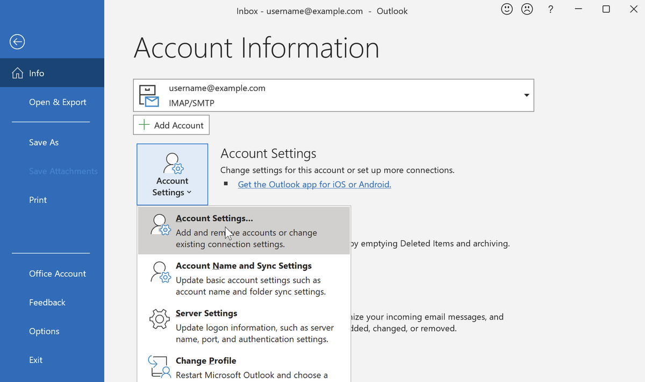Screen dimensions: 645x382
Task: Click the home icon next to Info
Action: [x=18, y=73]
